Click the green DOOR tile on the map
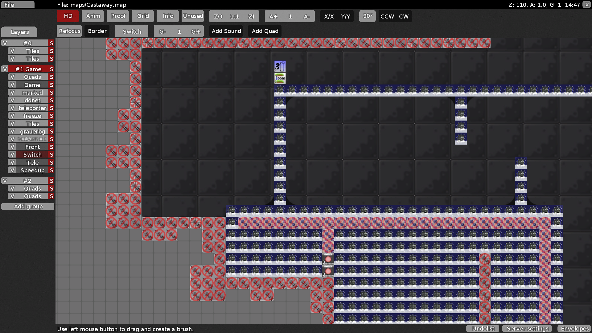Image resolution: width=592 pixels, height=333 pixels. tap(280, 78)
